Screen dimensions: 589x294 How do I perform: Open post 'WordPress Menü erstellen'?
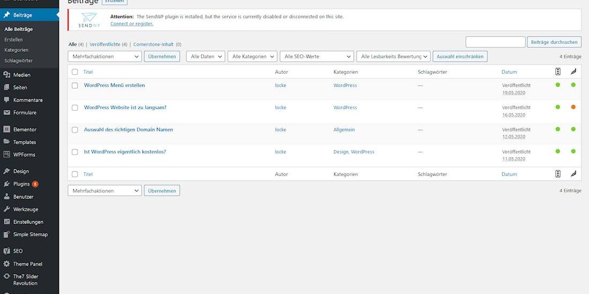click(115, 85)
